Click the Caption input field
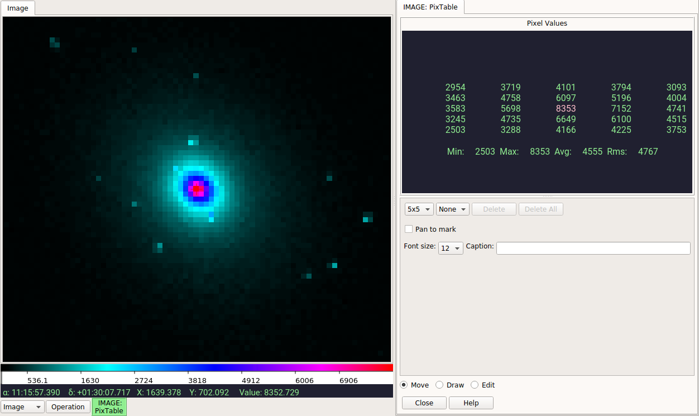Image resolution: width=699 pixels, height=416 pixels. (x=593, y=248)
